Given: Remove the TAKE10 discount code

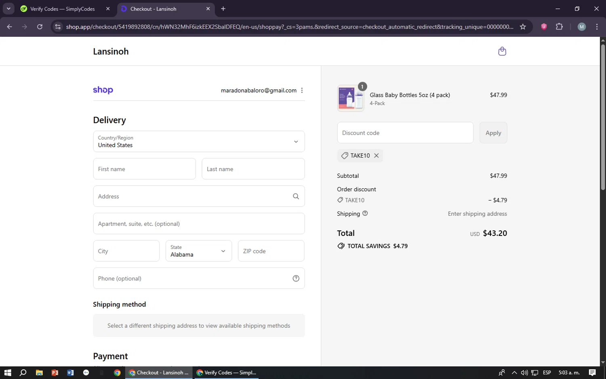Looking at the screenshot, I should 376,156.
